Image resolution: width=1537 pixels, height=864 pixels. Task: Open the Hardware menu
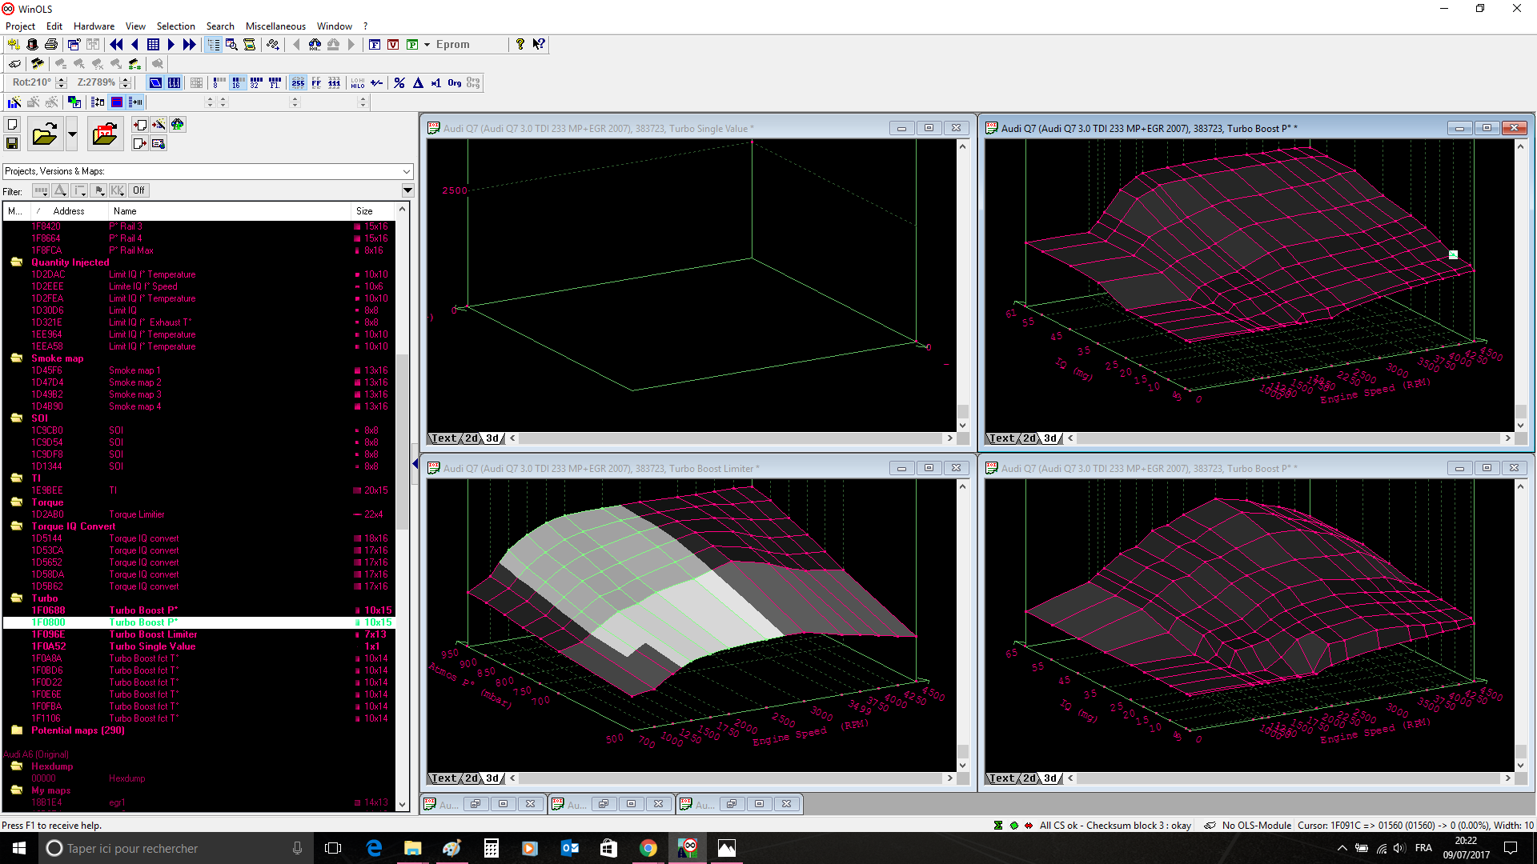pos(94,26)
